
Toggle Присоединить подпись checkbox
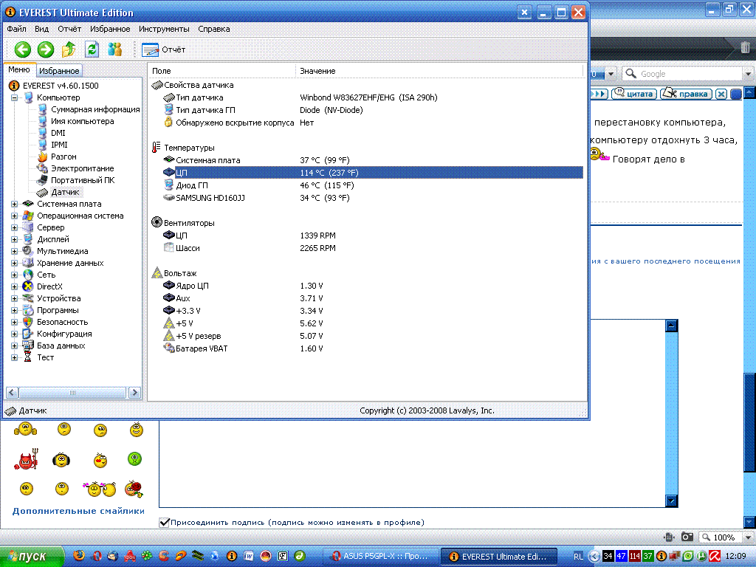point(165,522)
